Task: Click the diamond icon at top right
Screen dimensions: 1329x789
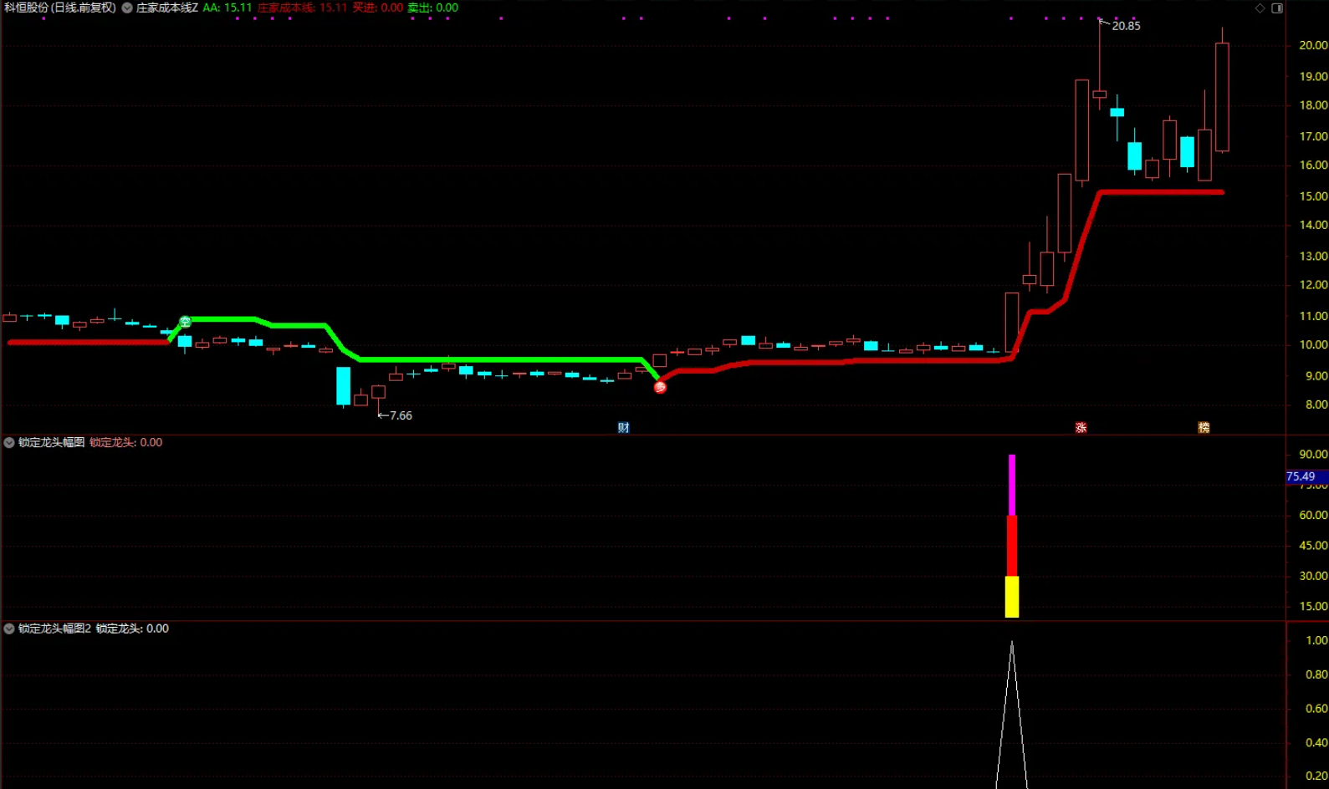Action: point(1260,8)
